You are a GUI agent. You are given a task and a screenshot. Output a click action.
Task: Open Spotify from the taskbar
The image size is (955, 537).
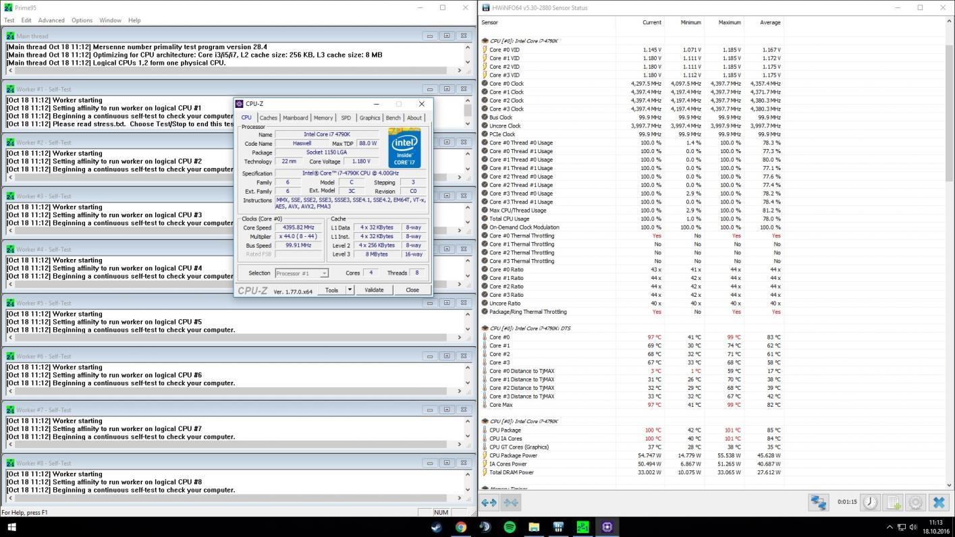click(510, 527)
